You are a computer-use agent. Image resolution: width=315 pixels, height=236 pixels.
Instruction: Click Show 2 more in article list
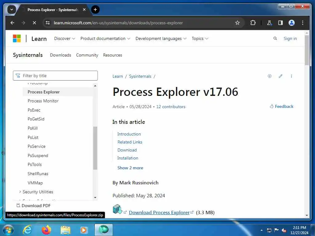[x=130, y=168]
